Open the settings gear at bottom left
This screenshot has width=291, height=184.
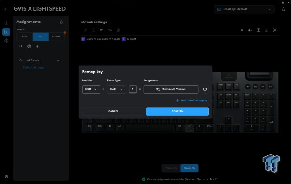coord(6,177)
